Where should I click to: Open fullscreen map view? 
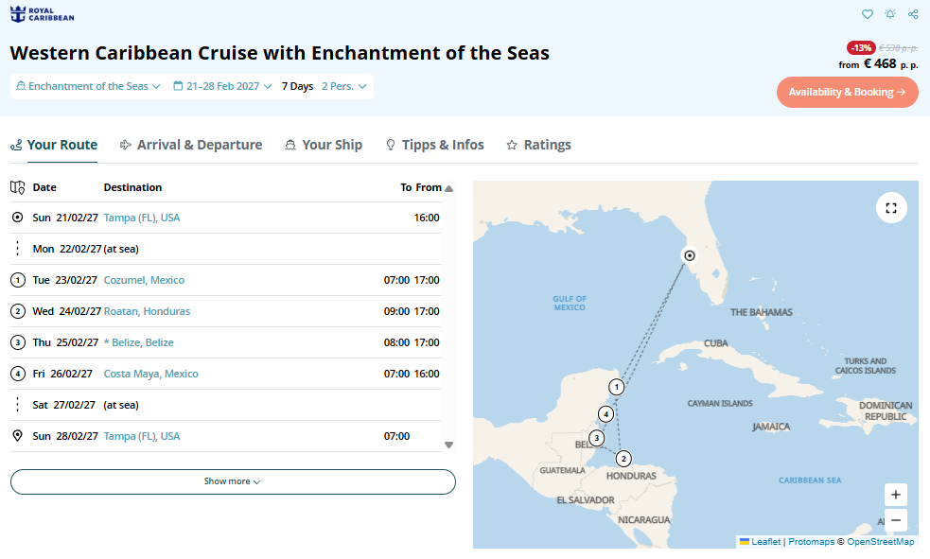891,208
